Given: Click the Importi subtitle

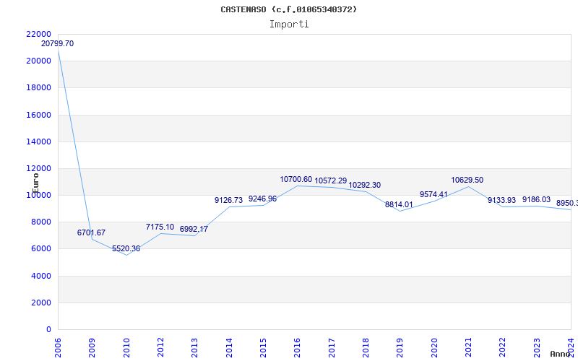Looking at the screenshot, I should pyautogui.click(x=289, y=25).
